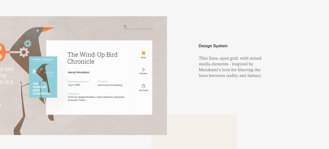Select the title The Wind-Up Bird Chronicle
Viewport: 329px width, 149px height.
point(93,58)
